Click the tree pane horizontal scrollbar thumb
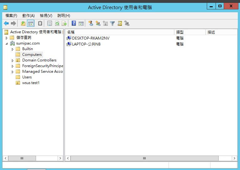Image resolution: width=240 pixels, height=170 pixels. [x=22, y=158]
